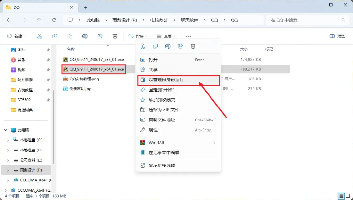The height and width of the screenshot is (200, 353).
Task: Click 此电脑 in the address bar
Action: (93, 20)
